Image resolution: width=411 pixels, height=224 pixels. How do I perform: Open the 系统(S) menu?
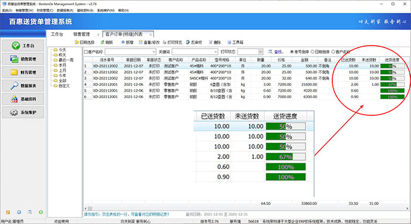tap(7, 11)
